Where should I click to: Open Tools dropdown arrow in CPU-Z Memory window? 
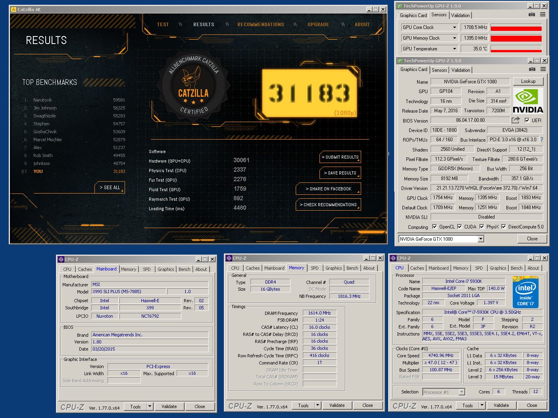point(317,405)
